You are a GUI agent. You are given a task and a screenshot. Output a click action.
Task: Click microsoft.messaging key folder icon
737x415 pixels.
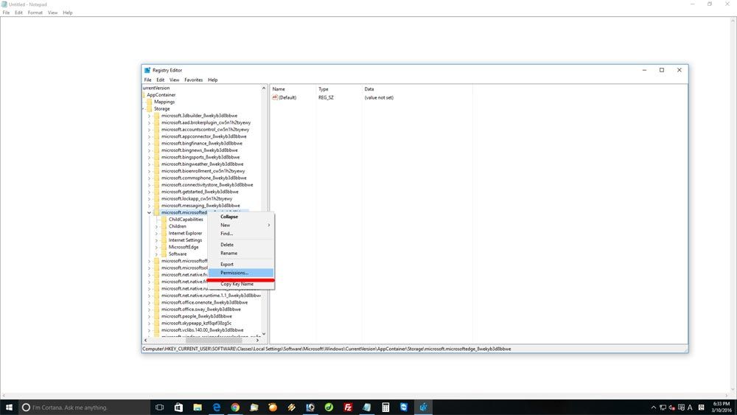point(156,206)
